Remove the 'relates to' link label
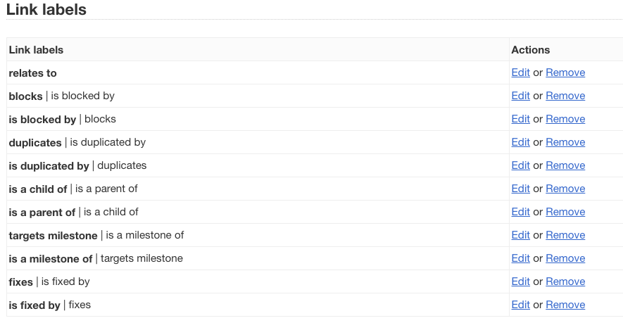This screenshot has width=623, height=323. tap(565, 72)
